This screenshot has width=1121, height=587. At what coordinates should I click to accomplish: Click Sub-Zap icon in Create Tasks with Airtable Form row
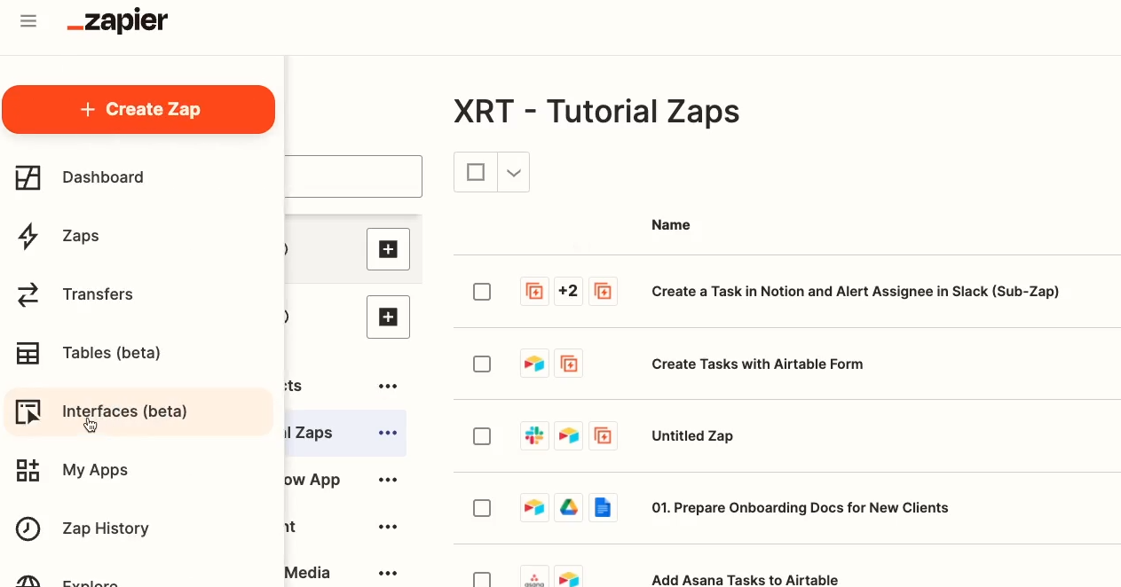(568, 364)
